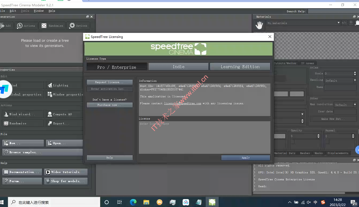The height and width of the screenshot is (207, 359).
Task: Click the User data field
Action: [345, 112]
